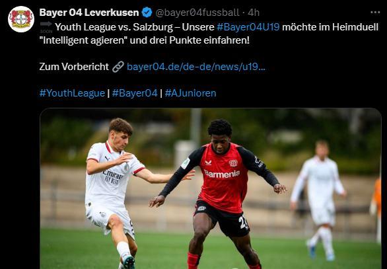Image resolution: width=387 pixels, height=269 pixels.
Task: Follow the #Bayer04U19 hashtag
Action: pyautogui.click(x=248, y=27)
